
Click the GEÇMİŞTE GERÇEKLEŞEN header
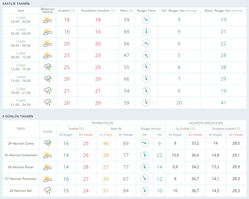[x=206, y=123]
